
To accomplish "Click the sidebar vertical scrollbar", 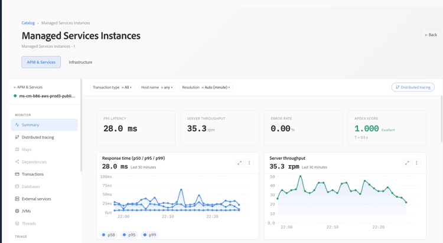I will tap(81, 125).
